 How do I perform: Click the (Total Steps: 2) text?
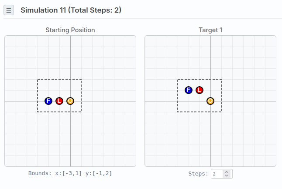(x=95, y=10)
